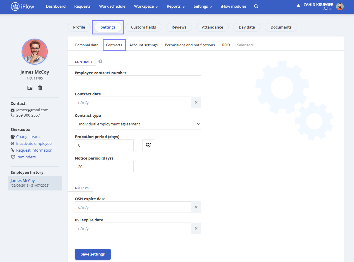354x262 pixels.
Task: Set probation reminder alarm clock button
Action: click(x=148, y=145)
